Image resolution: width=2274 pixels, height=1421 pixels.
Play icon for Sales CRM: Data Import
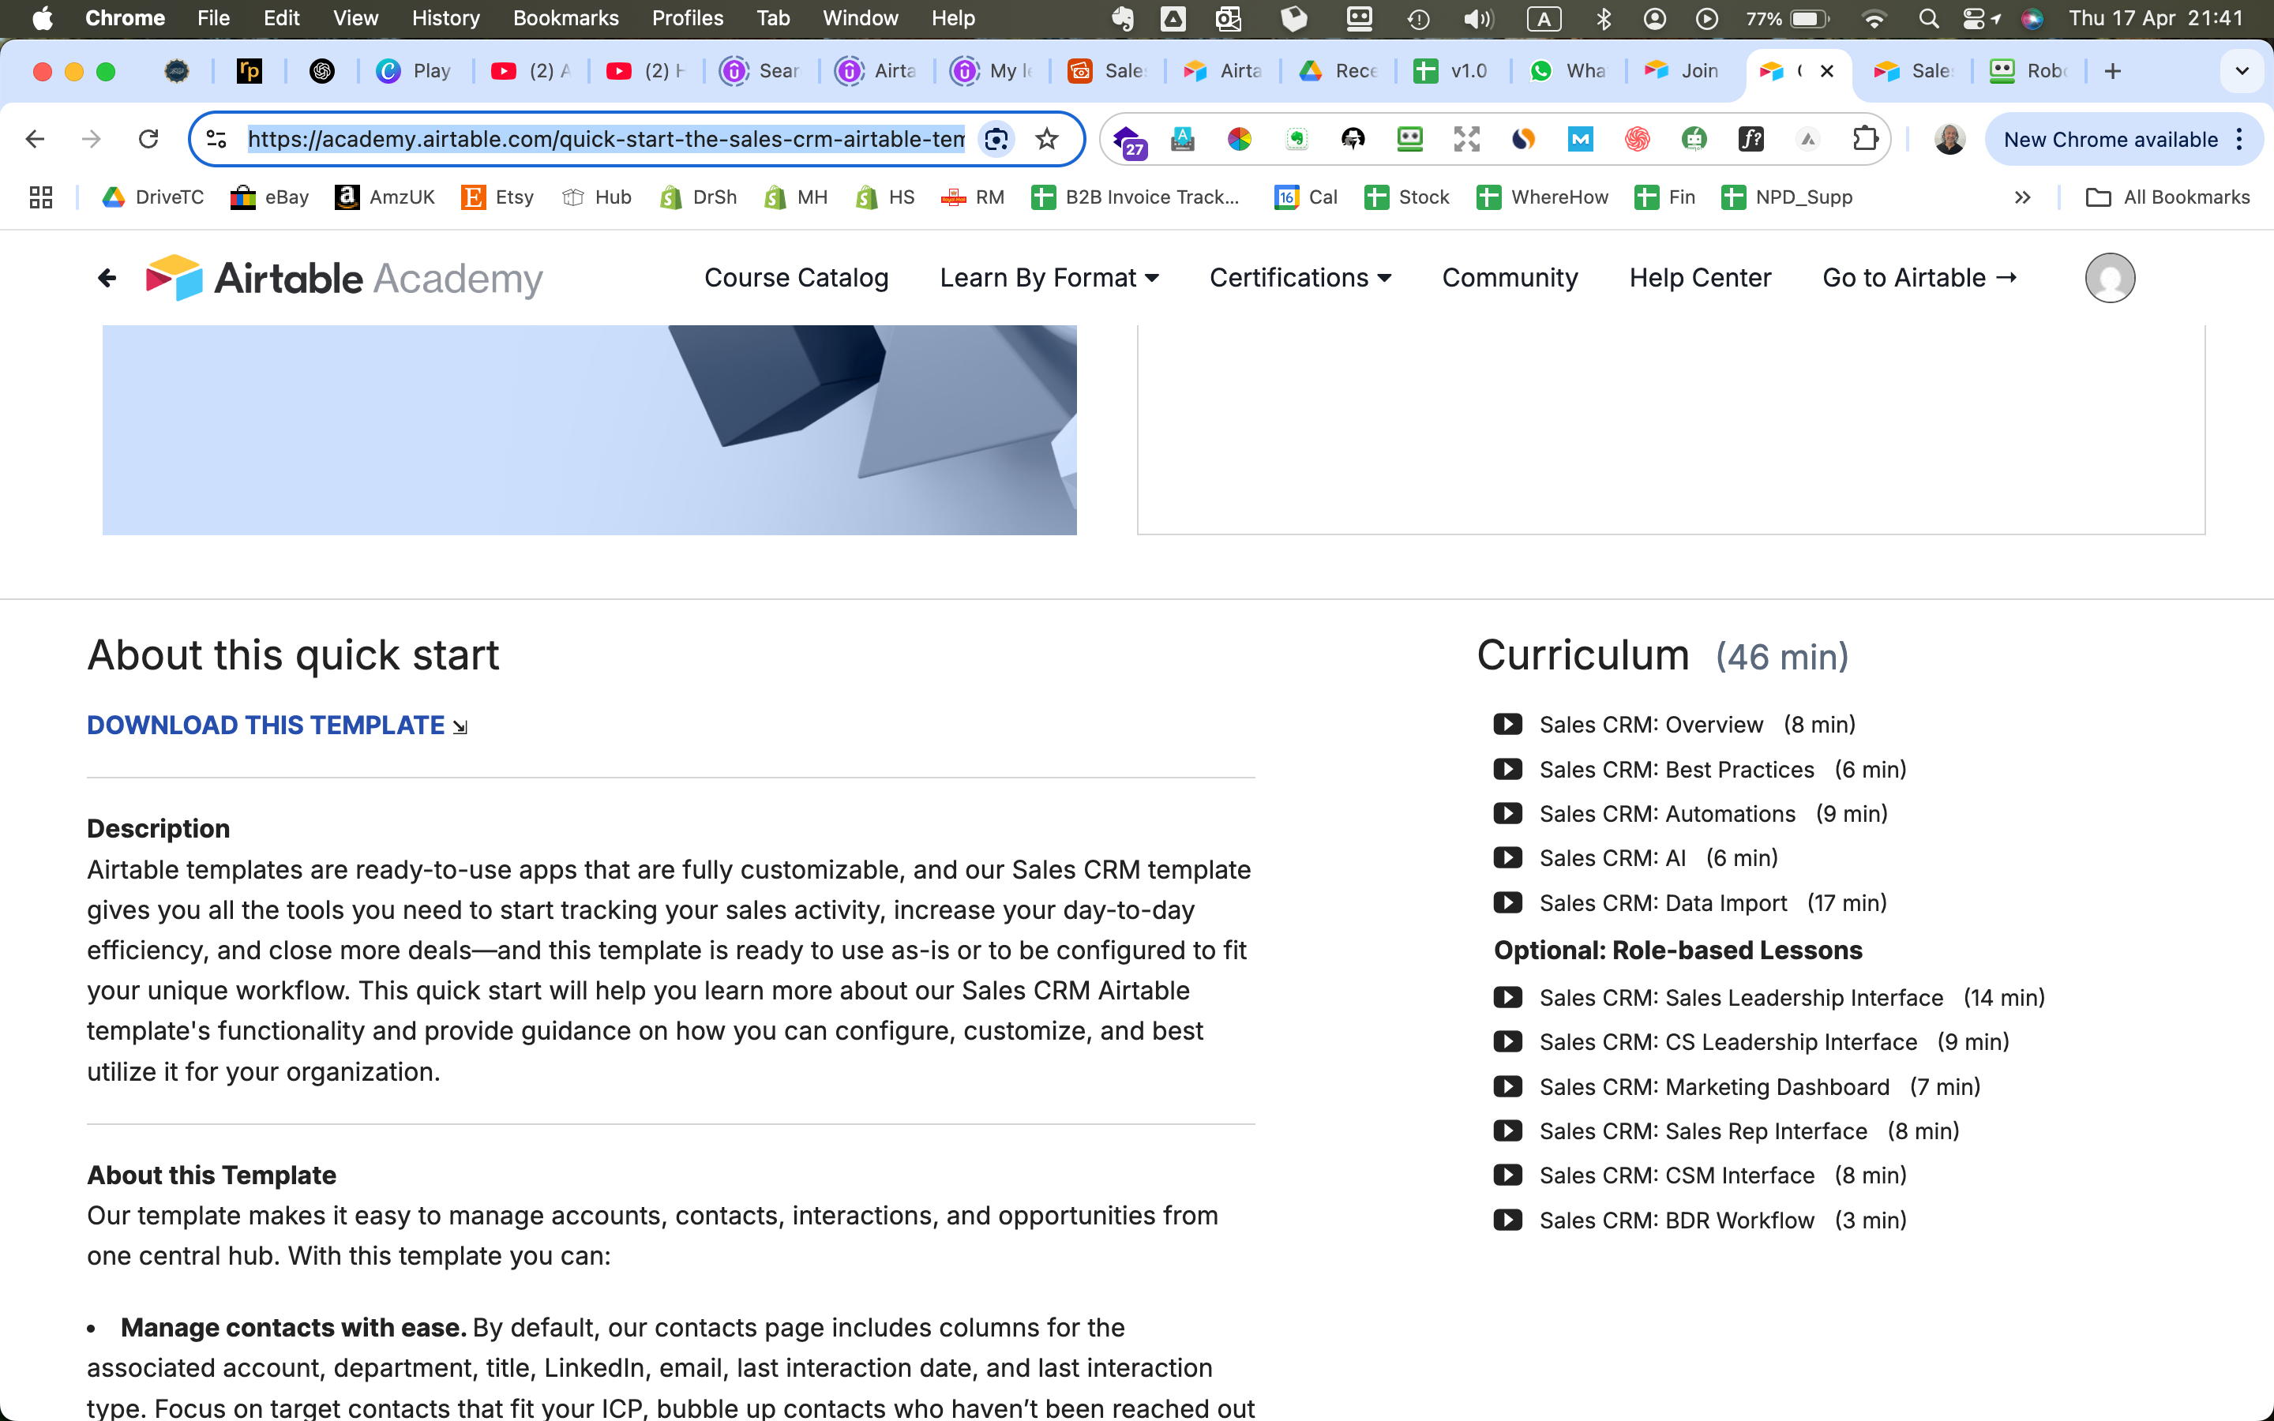coord(1508,903)
